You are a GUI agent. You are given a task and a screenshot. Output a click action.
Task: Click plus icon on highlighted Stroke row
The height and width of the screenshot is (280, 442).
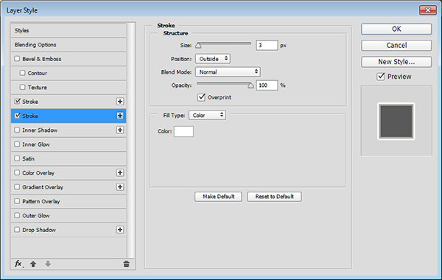click(120, 116)
